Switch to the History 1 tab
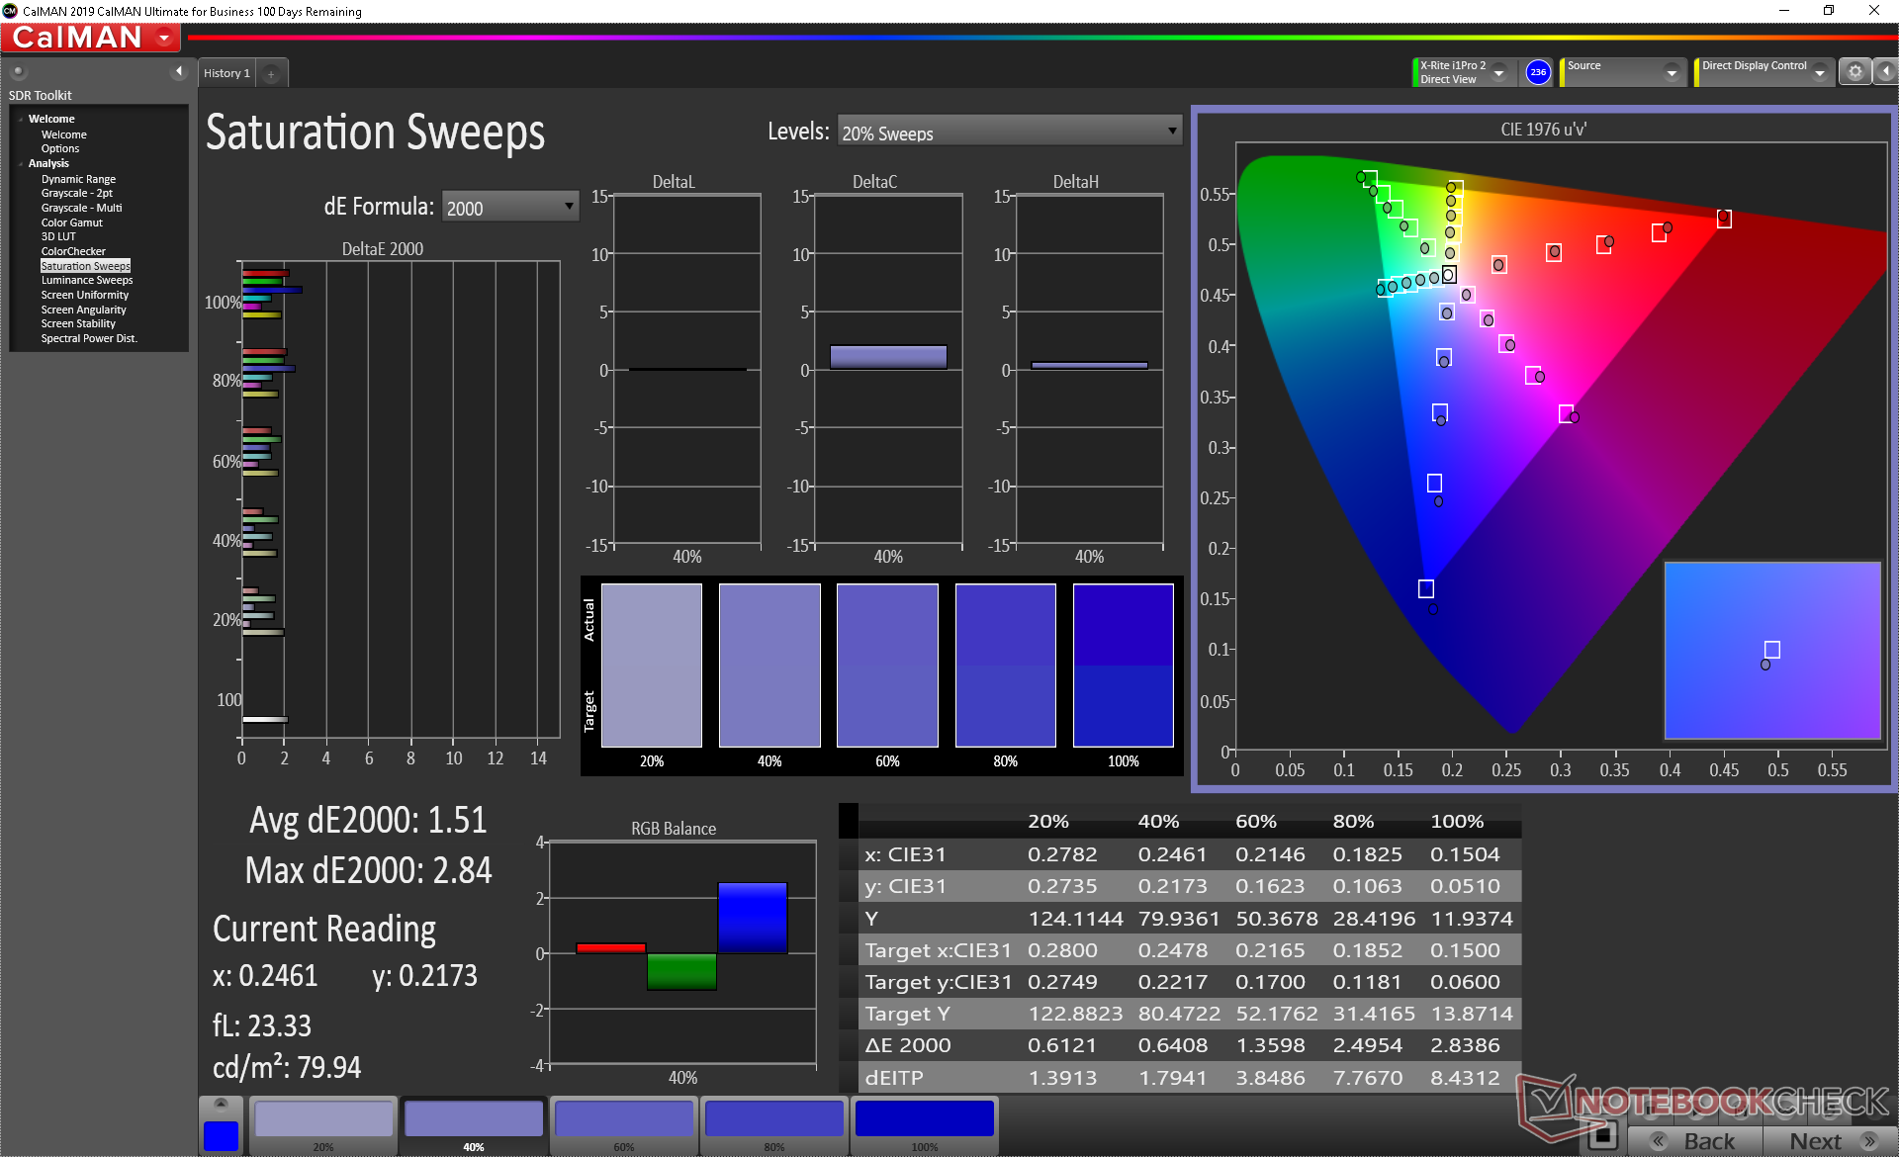This screenshot has width=1899, height=1157. [x=226, y=74]
